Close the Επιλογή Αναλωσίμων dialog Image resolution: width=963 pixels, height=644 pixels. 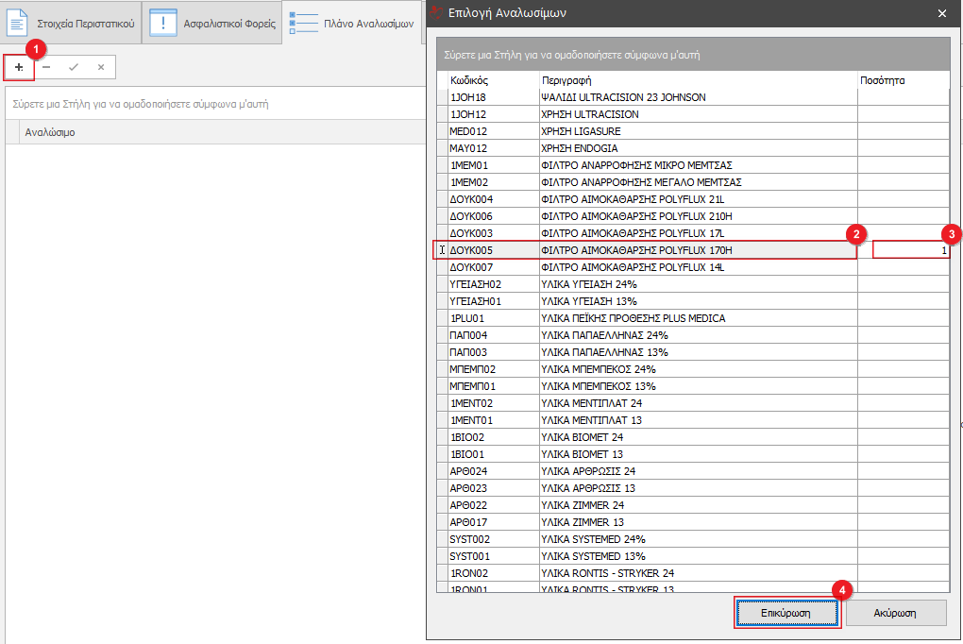coord(941,13)
